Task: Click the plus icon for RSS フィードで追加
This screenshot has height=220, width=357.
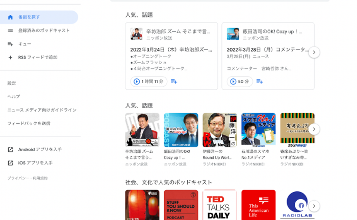Action: tap(10, 58)
